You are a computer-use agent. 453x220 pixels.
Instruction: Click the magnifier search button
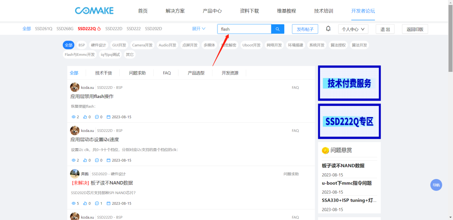point(278,29)
